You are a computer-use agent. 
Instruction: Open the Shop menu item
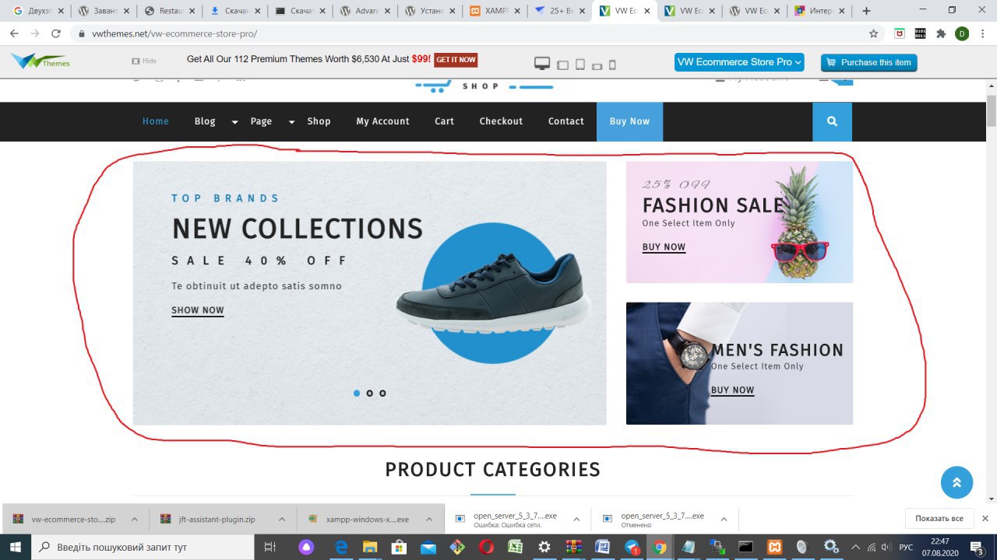319,121
